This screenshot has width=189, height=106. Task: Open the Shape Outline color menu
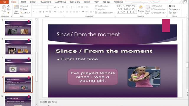pos(159,9)
